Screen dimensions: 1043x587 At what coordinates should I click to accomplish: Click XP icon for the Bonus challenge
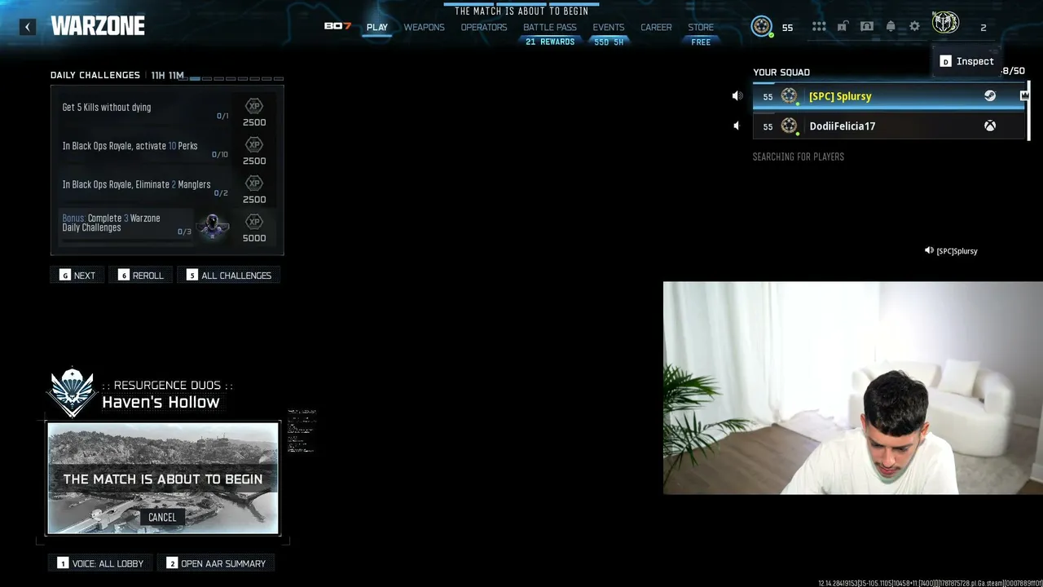(254, 222)
